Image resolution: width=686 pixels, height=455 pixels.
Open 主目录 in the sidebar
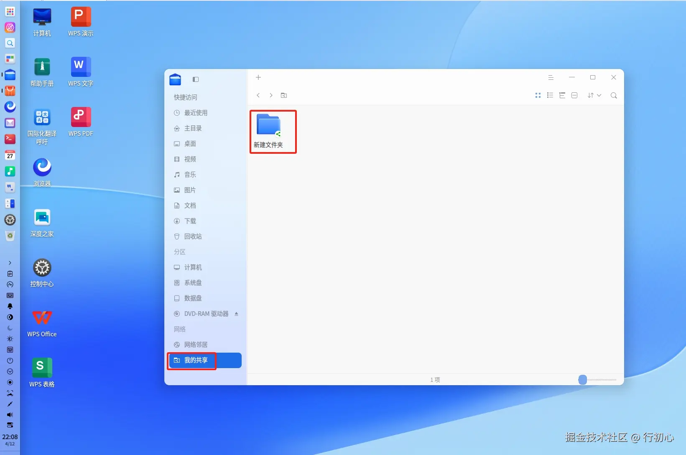pyautogui.click(x=205, y=128)
